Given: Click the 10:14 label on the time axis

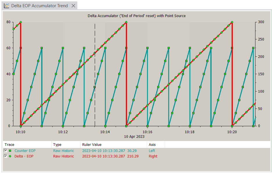Looking at the screenshot, I should [x=105, y=132].
